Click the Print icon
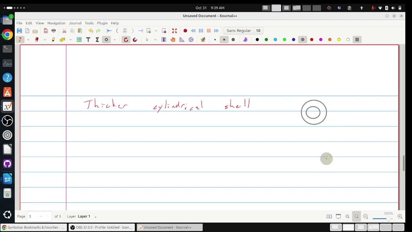Image resolution: width=412 pixels, height=232 pixels. pyautogui.click(x=53, y=31)
